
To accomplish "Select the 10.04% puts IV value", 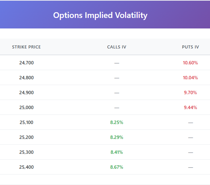I will 190,78.
